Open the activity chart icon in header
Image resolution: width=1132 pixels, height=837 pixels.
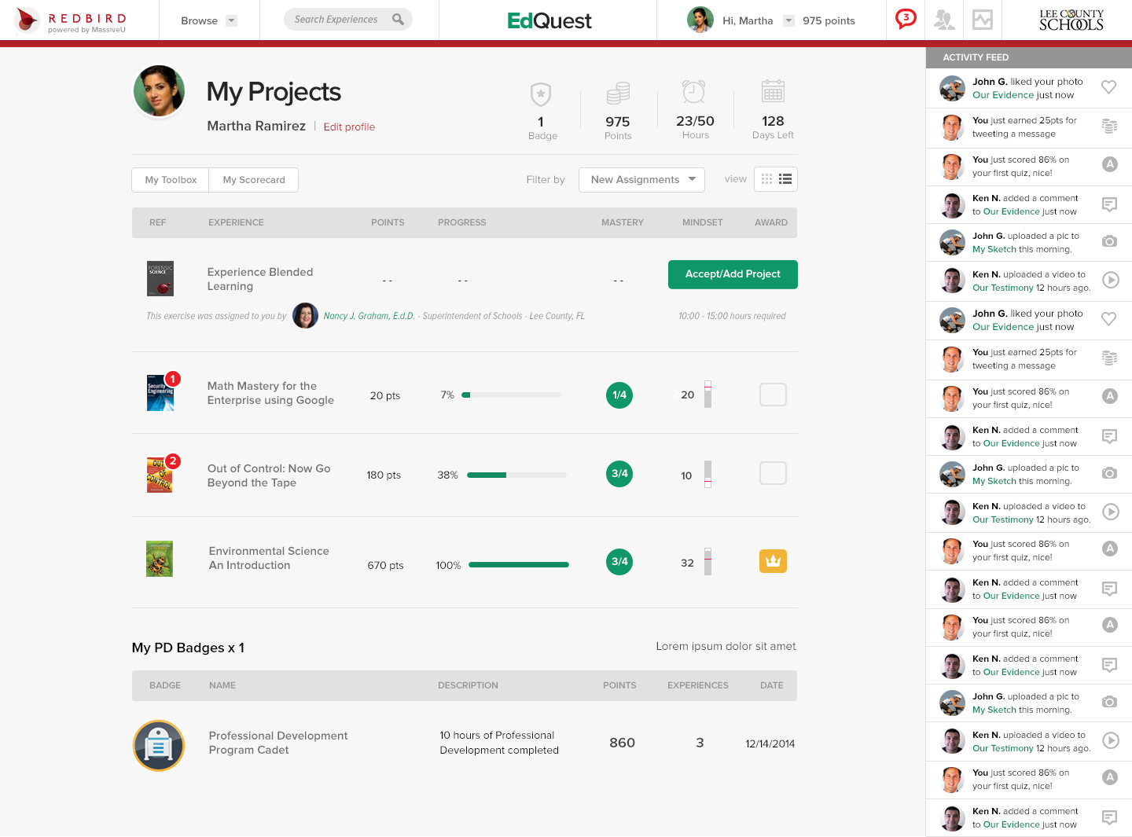click(983, 20)
